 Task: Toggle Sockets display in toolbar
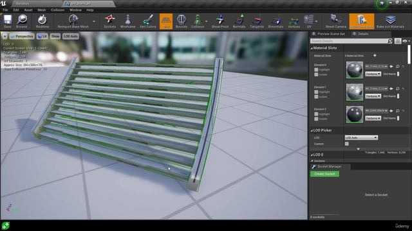click(x=109, y=21)
